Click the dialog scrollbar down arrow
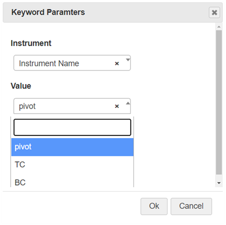The image size is (226, 225). point(219,183)
